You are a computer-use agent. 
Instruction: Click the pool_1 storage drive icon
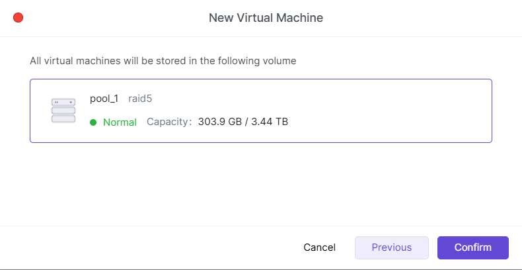pos(63,110)
